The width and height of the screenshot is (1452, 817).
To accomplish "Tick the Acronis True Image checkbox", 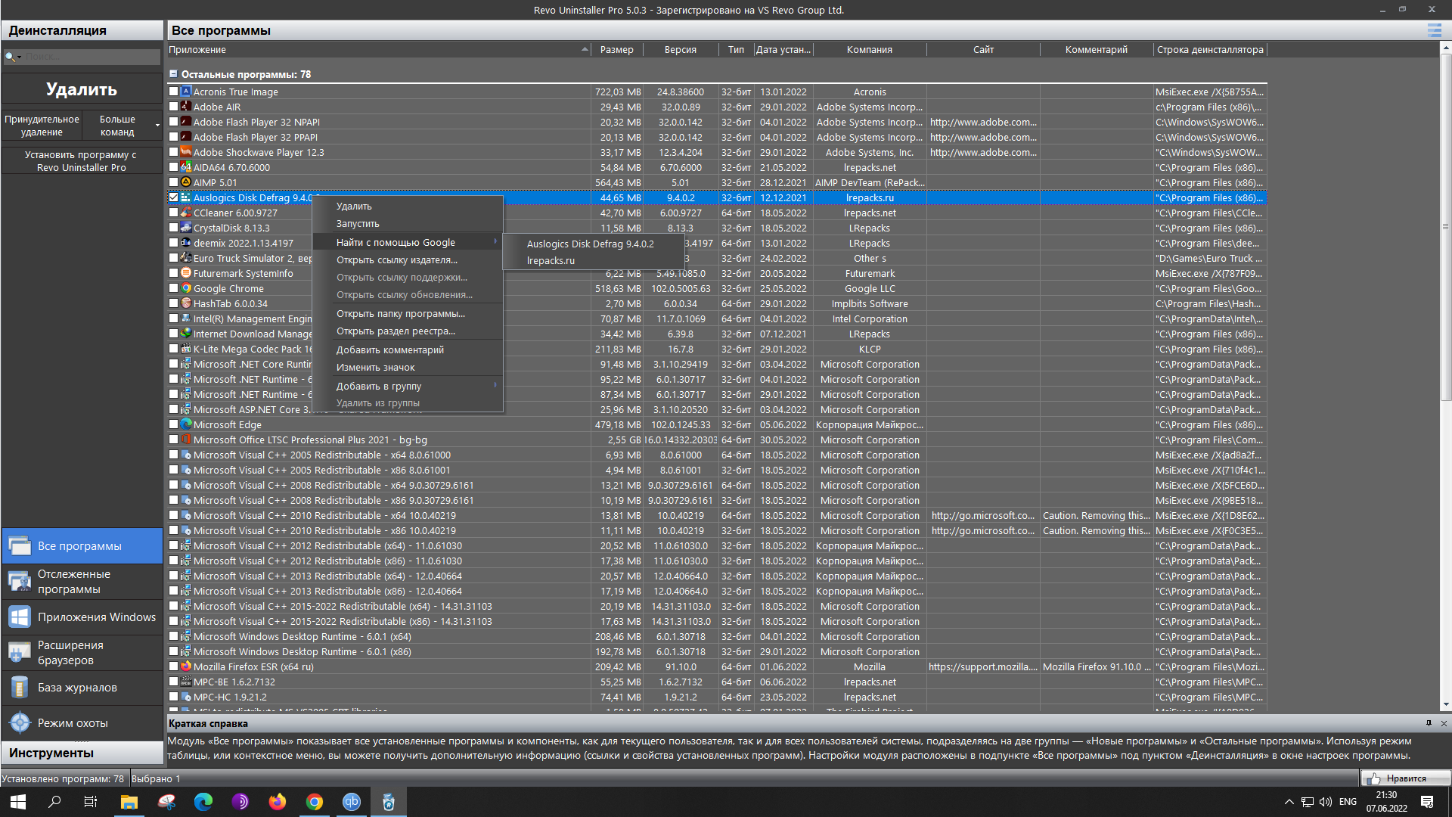I will tap(173, 92).
